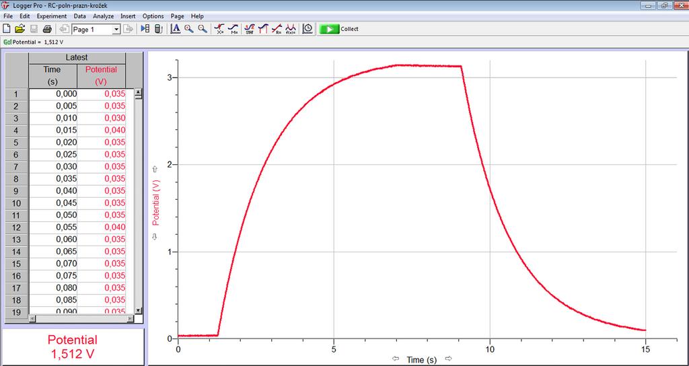This screenshot has width=689, height=366.
Task: Open the Help menu
Action: 197,16
